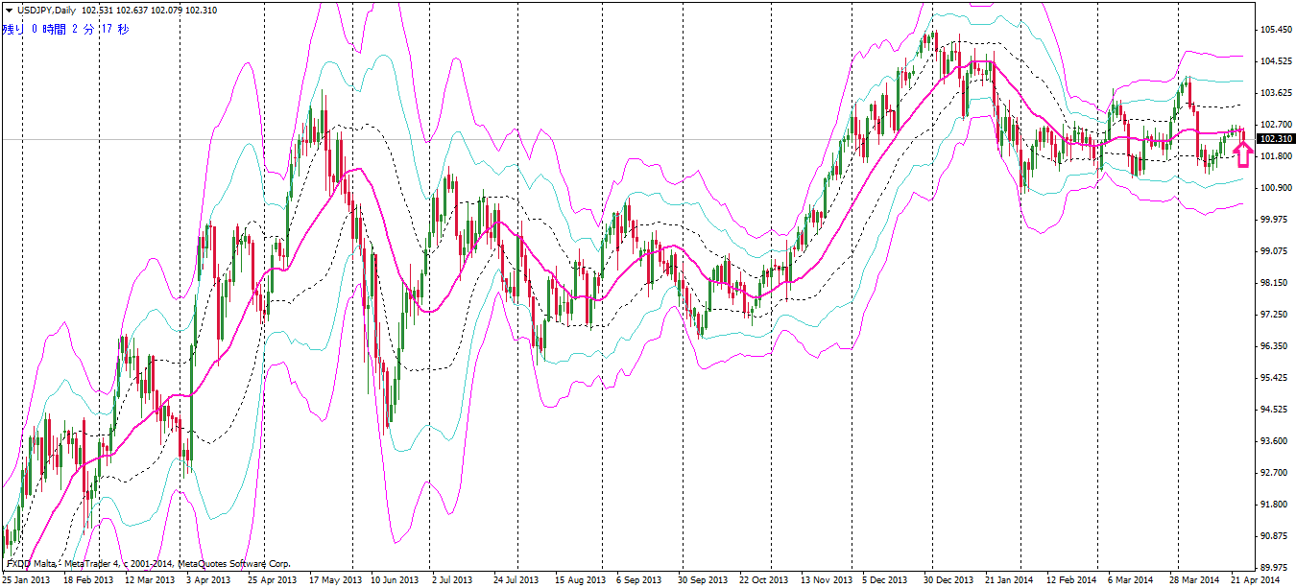Screen dimensions: 1296x588
Task: Click the 95.425 price axis label
Action: point(1274,377)
